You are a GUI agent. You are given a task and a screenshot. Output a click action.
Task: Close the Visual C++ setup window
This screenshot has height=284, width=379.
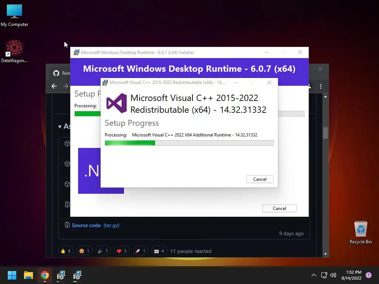point(269,82)
